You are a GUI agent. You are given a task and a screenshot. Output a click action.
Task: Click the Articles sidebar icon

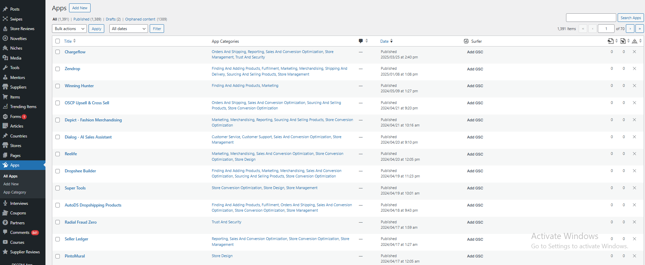tap(5, 126)
